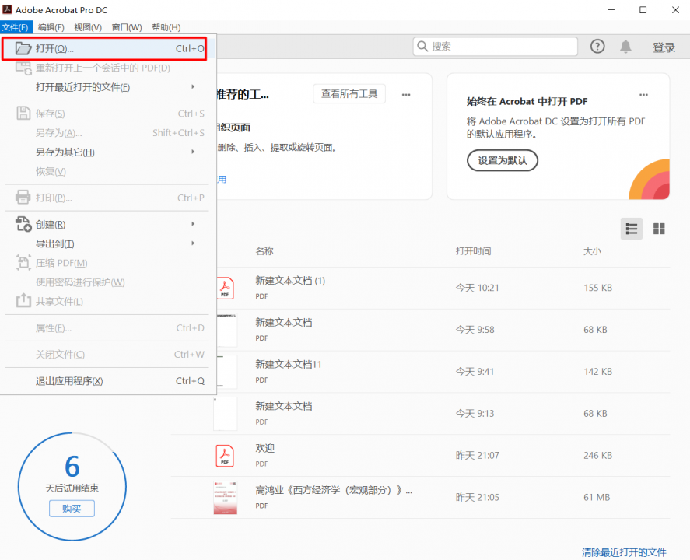Click the PDF icon of the 欢迎 file

225,455
